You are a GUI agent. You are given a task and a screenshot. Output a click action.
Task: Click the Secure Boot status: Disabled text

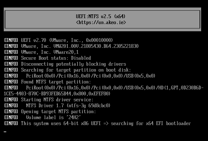tap(56, 58)
